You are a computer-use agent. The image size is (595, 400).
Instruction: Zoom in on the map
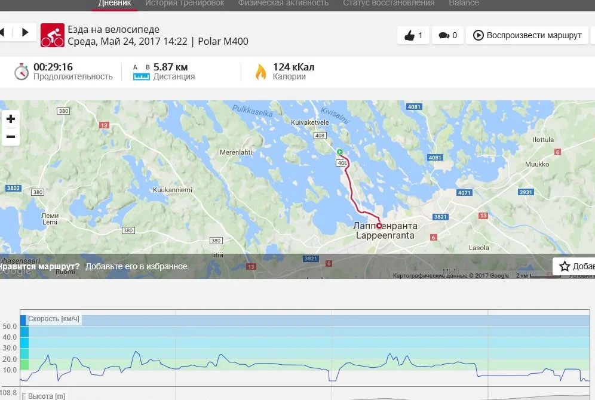(11, 119)
